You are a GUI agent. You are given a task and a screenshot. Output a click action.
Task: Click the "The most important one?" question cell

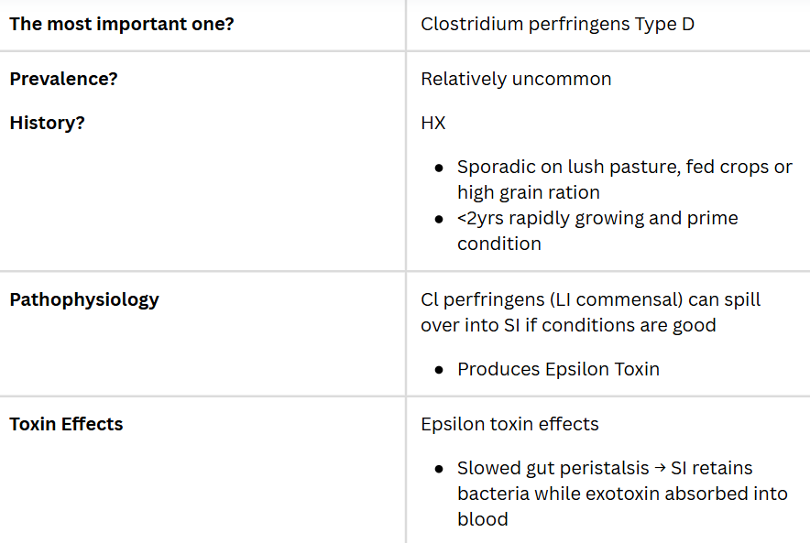point(121,24)
